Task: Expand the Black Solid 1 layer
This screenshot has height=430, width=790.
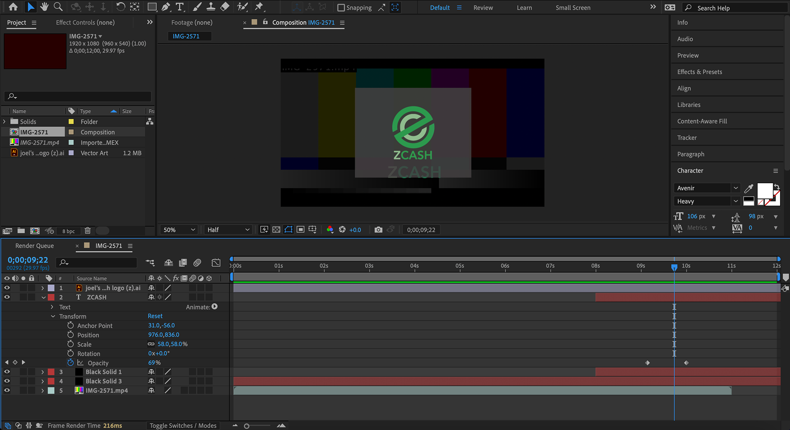Action: 42,372
